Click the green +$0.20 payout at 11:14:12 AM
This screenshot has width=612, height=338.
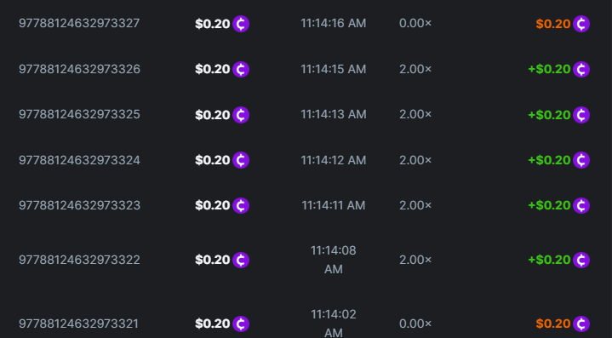click(549, 160)
